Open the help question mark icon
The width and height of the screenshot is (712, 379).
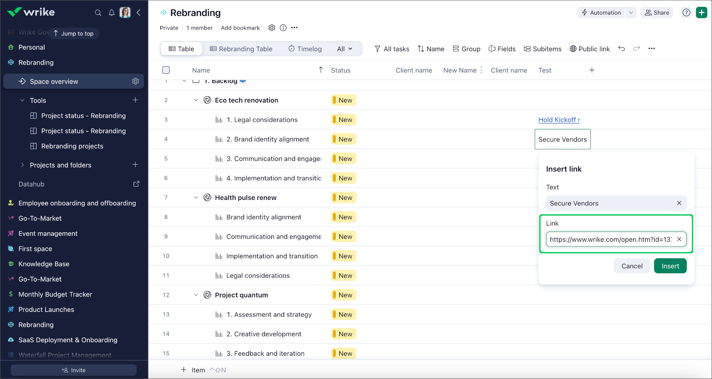686,13
